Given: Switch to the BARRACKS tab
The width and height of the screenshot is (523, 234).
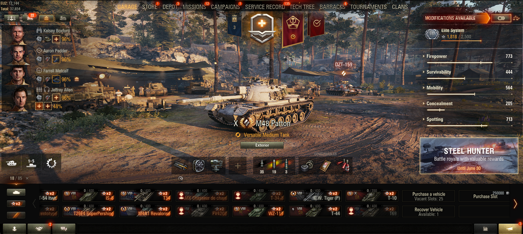Looking at the screenshot, I should click(x=332, y=7).
